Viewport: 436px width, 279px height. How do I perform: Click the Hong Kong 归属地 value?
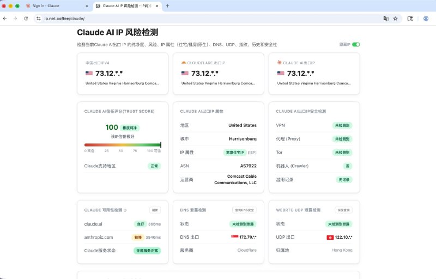pyautogui.click(x=342, y=250)
